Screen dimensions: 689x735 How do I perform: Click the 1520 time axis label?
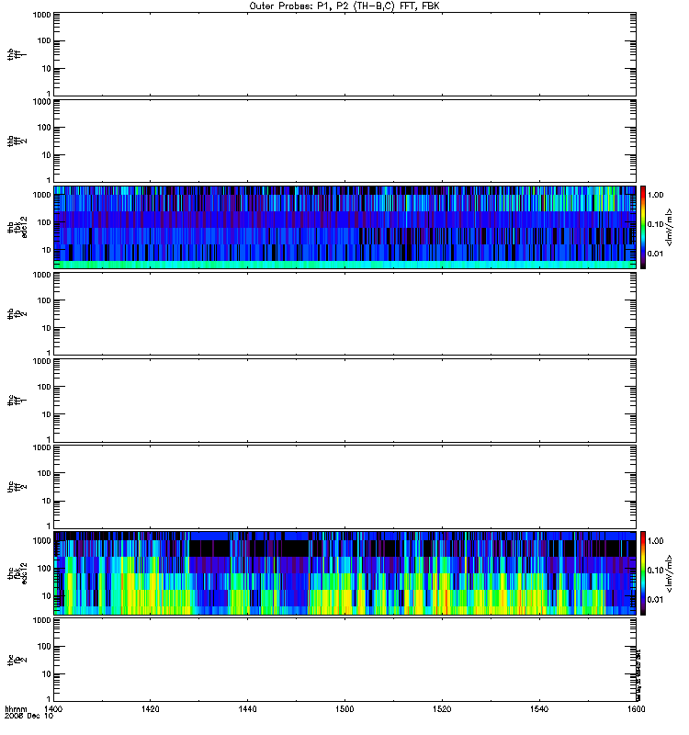point(442,709)
